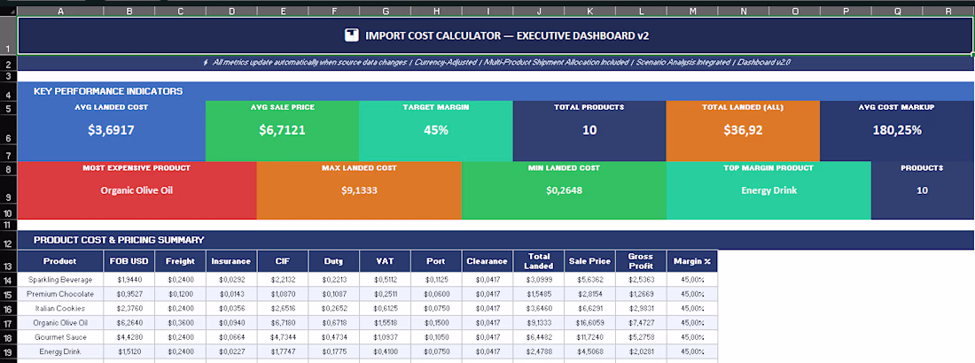The height and width of the screenshot is (363, 975).
Task: Click the Organic Olive Oil most expensive tile
Action: pyautogui.click(x=136, y=190)
